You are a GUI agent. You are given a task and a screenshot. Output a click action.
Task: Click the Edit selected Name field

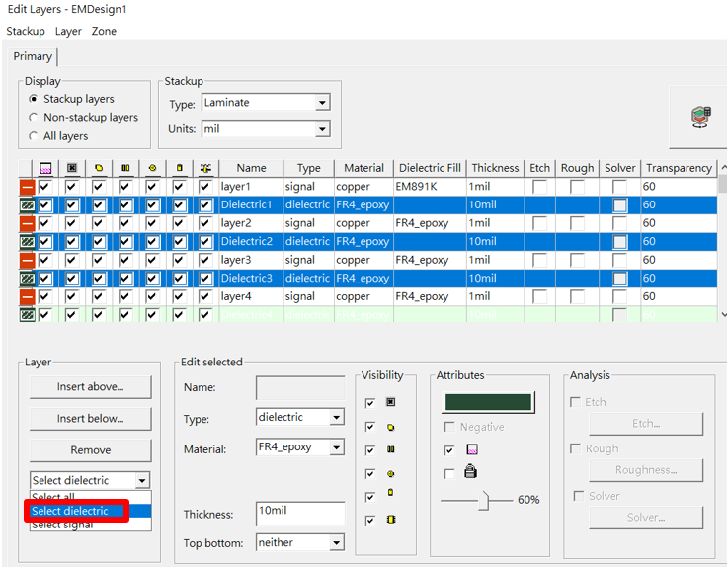click(300, 387)
